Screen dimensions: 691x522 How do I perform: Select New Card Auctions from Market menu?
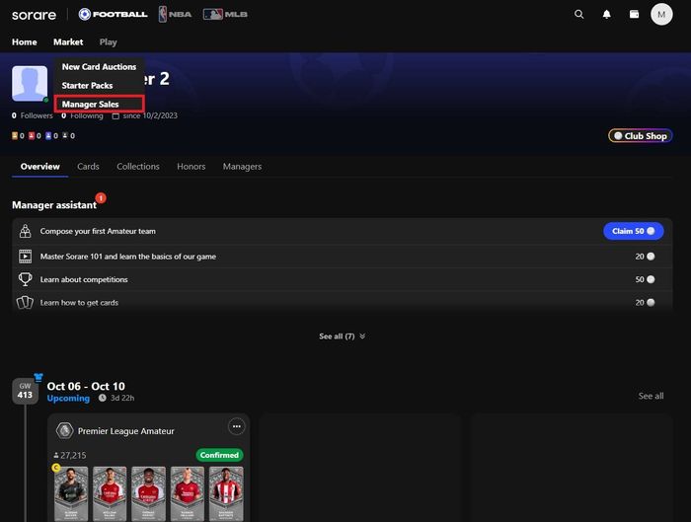point(99,66)
